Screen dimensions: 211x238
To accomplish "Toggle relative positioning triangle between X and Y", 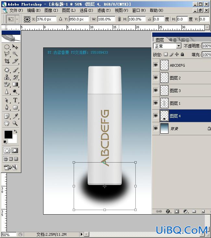I will pyautogui.click(x=60, y=19).
